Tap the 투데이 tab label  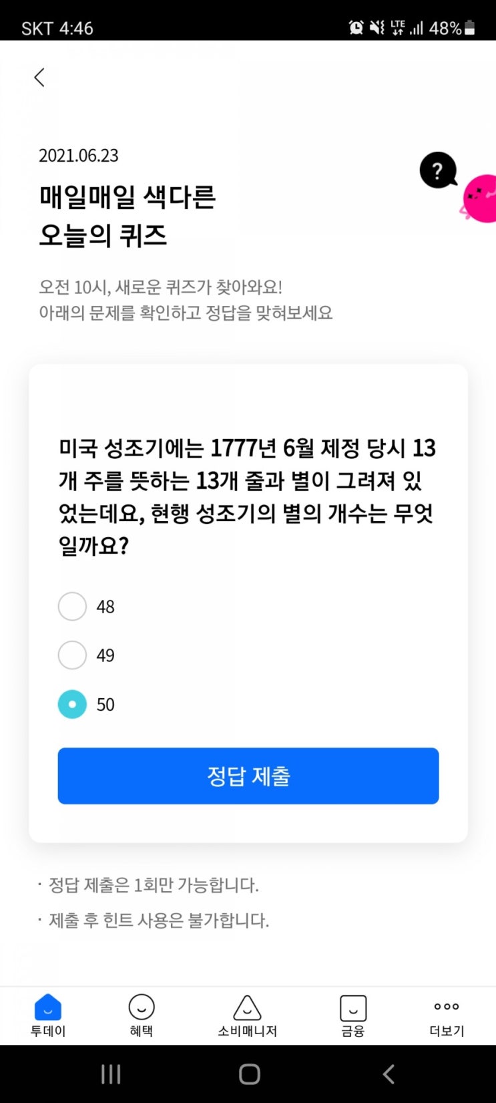pyautogui.click(x=48, y=1032)
